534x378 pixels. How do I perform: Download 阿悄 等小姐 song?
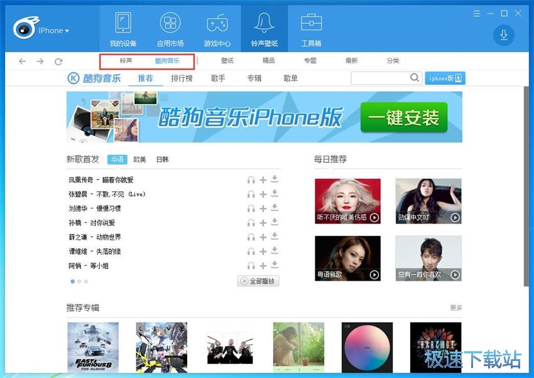(x=275, y=265)
